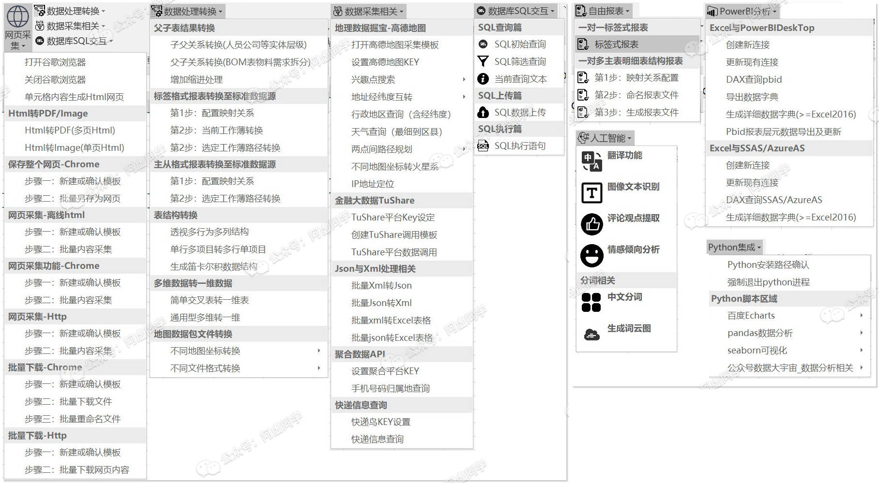Choose 强制退出python进程
The height and width of the screenshot is (483, 879).
[789, 282]
